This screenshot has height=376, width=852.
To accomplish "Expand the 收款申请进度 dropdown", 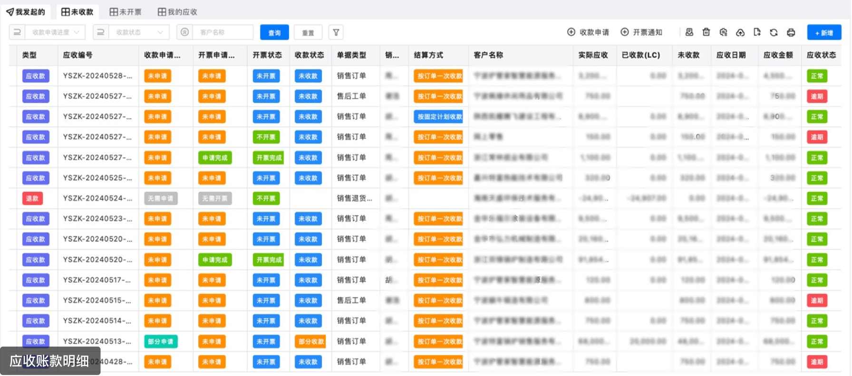I will click(55, 32).
